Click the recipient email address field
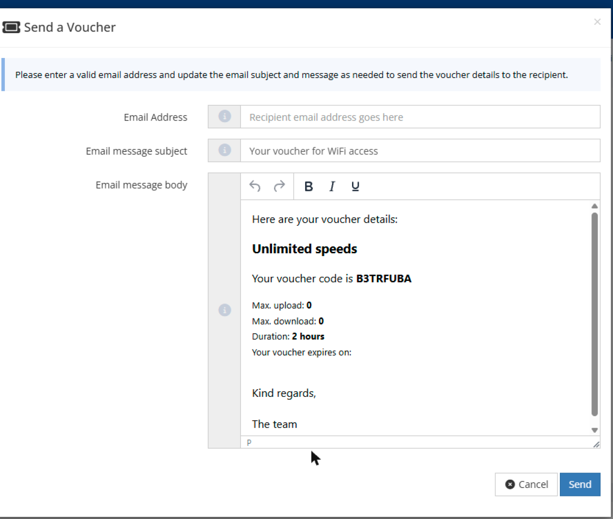The width and height of the screenshot is (613, 519). coord(420,117)
